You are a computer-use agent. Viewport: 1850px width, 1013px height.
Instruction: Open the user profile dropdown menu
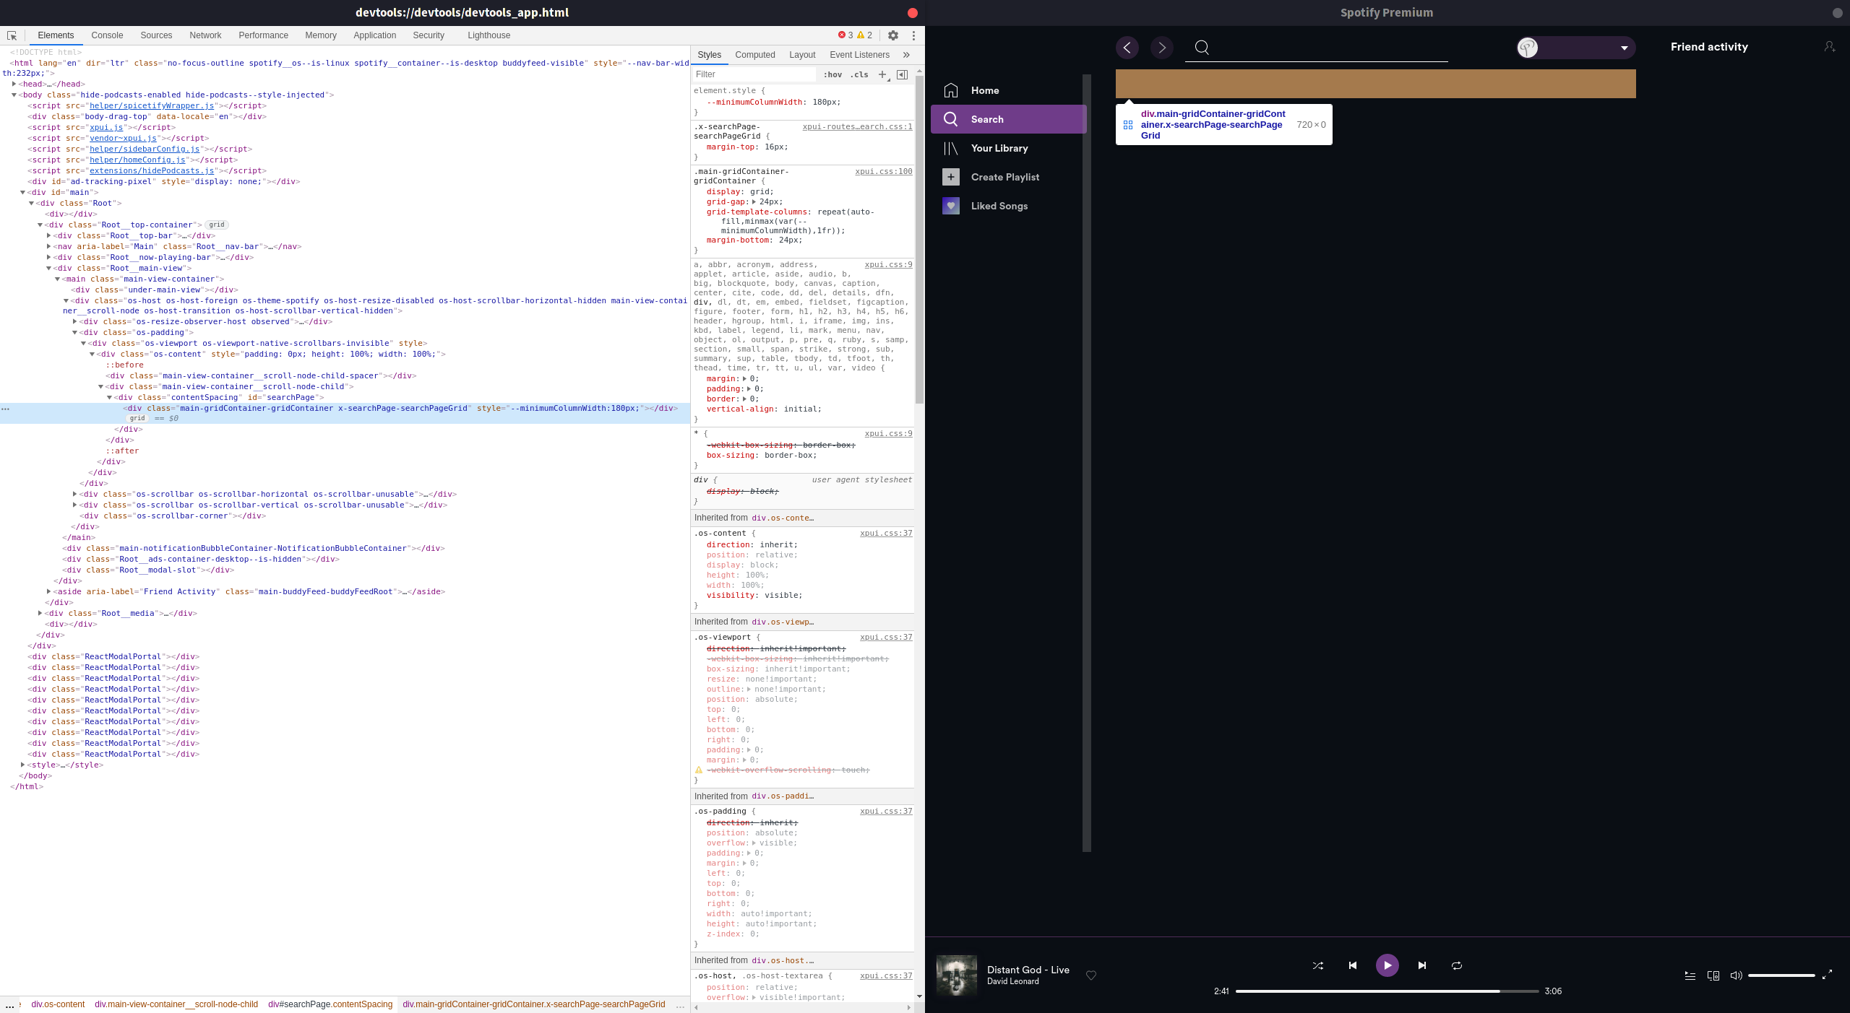tap(1576, 48)
